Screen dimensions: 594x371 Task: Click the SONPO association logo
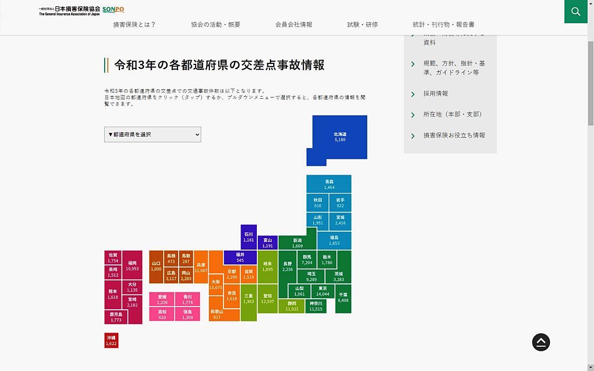[81, 10]
